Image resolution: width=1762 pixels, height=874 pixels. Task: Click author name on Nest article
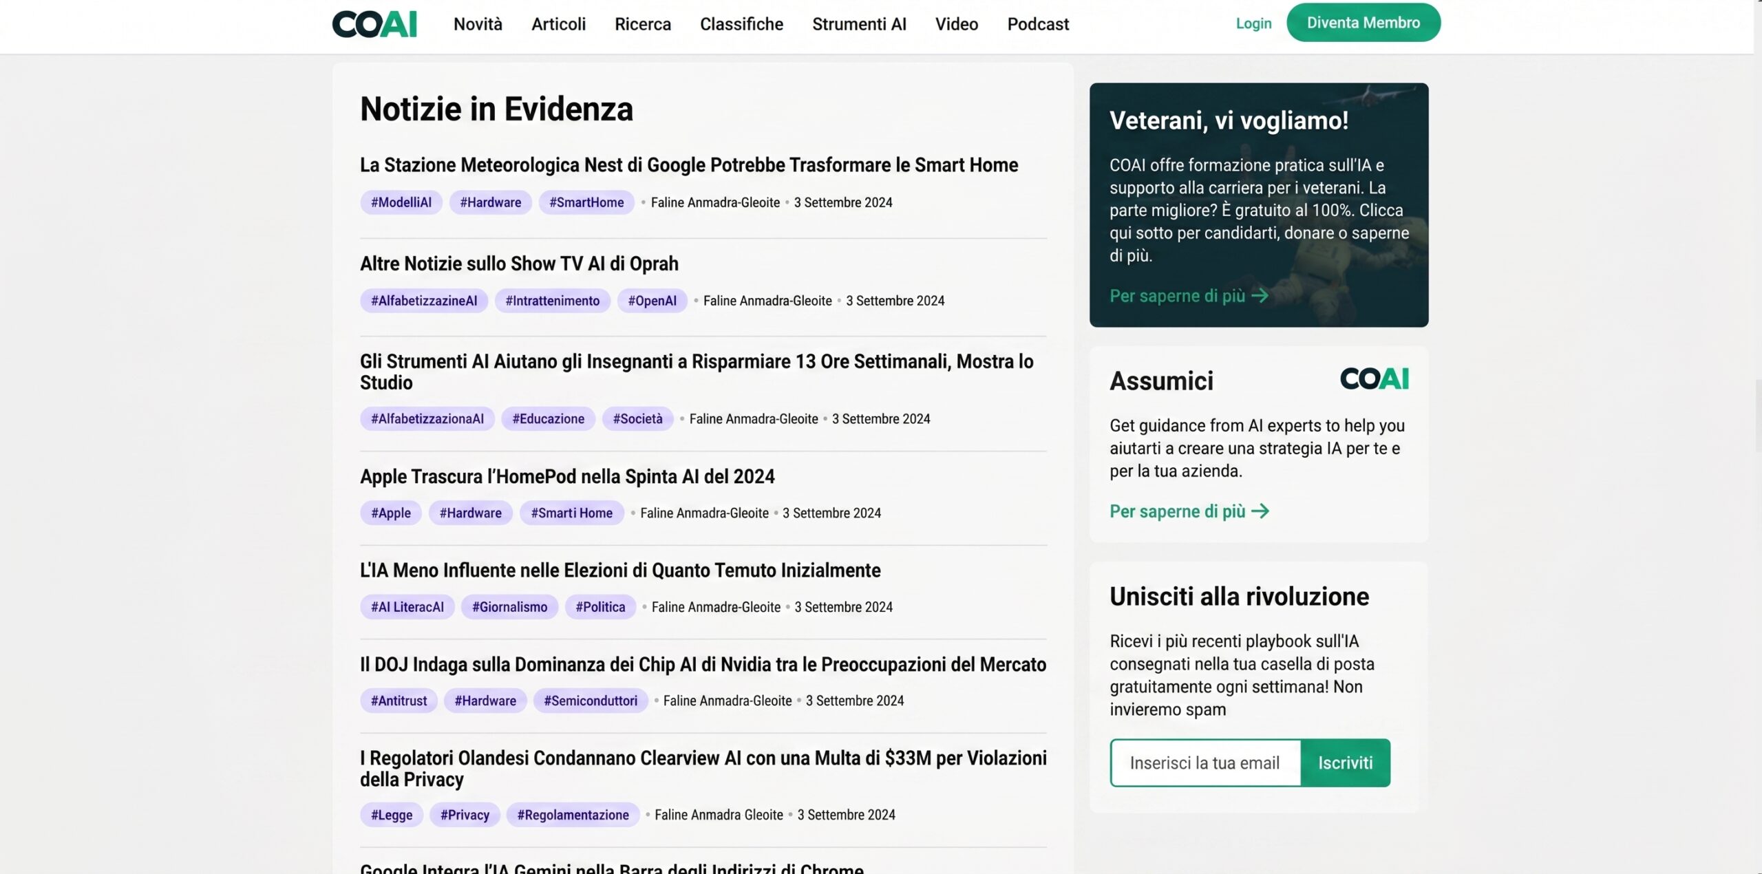[715, 202]
